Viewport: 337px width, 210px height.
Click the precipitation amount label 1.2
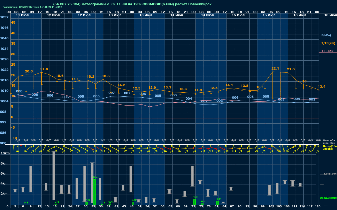(219, 199)
